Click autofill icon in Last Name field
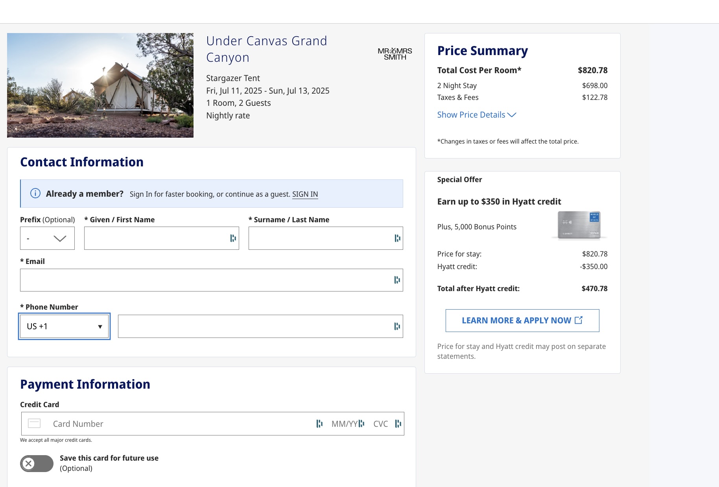 coord(397,238)
